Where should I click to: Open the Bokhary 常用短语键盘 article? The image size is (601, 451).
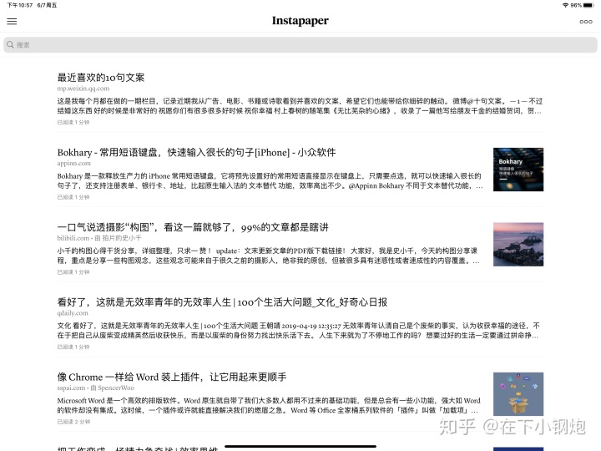pyautogui.click(x=196, y=152)
